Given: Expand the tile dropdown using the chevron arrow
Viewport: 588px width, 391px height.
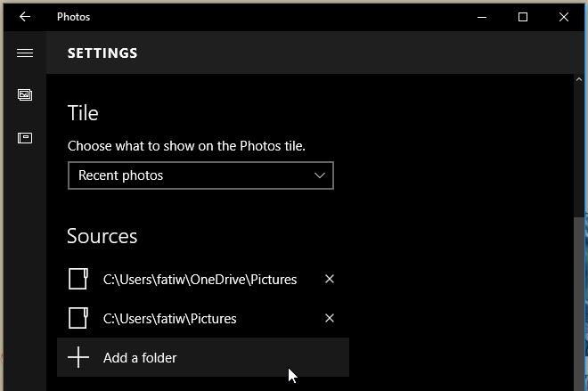Looking at the screenshot, I should pos(320,175).
